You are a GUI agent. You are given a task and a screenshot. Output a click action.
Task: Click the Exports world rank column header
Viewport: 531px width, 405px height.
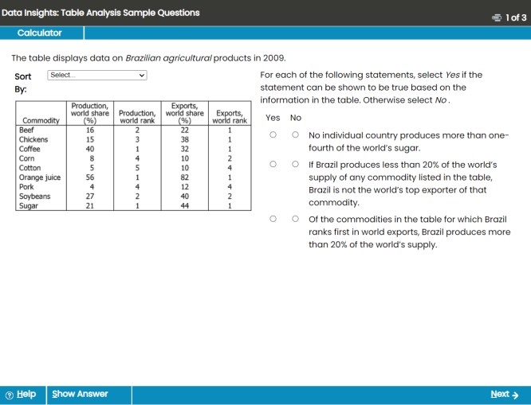(x=230, y=117)
